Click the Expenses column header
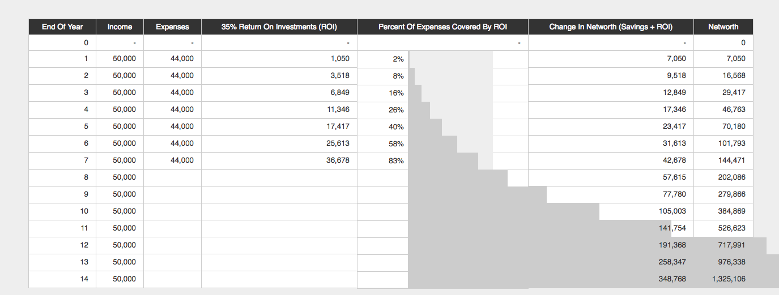Image resolution: width=779 pixels, height=295 pixels. point(172,27)
